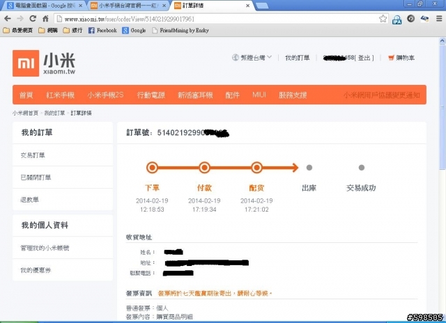Open 配件 in the nav bar
446x323 pixels.
click(x=232, y=95)
